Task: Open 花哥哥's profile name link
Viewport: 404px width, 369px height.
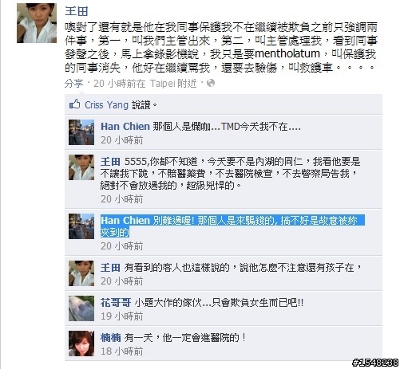Action: (116, 303)
